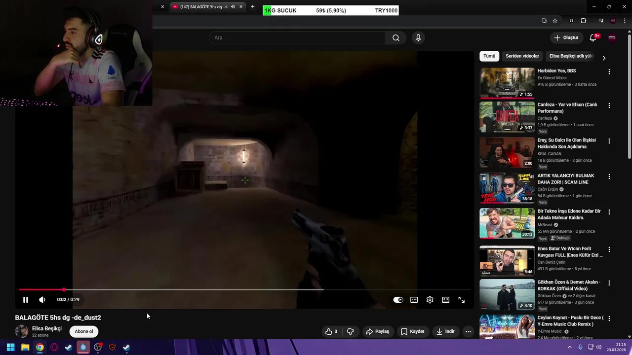632x355 pixels.
Task: Open options for 'Bir Tekne İnşa Edene' video
Action: 609,212
